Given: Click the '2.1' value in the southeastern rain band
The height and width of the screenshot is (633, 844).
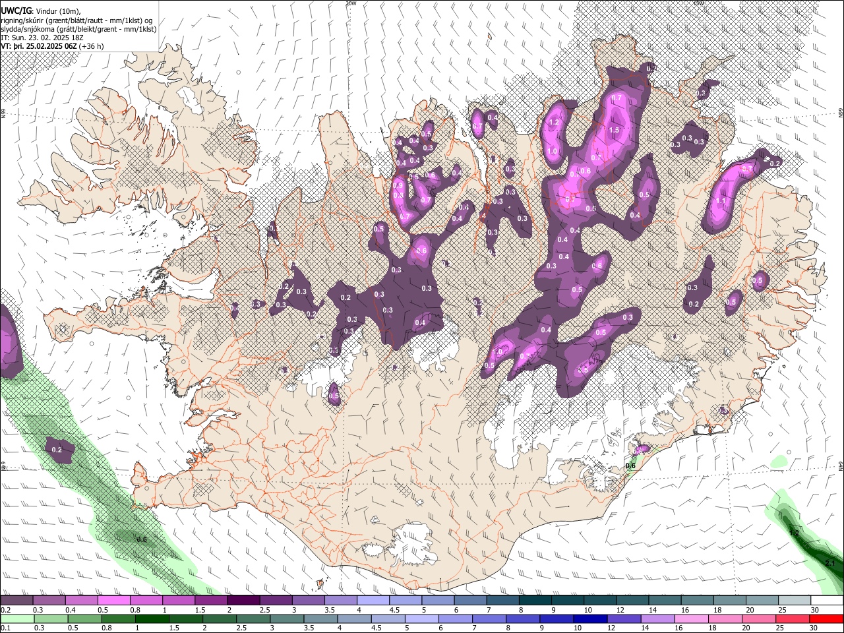Looking at the screenshot, I should click(x=830, y=562).
